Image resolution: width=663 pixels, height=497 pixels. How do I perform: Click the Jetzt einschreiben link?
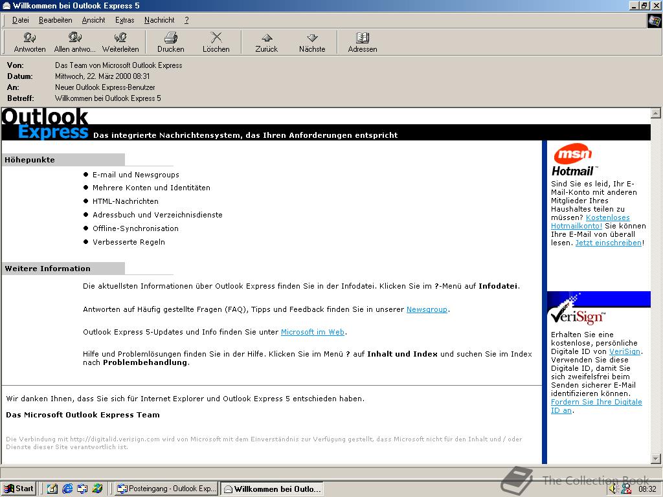[609, 243]
